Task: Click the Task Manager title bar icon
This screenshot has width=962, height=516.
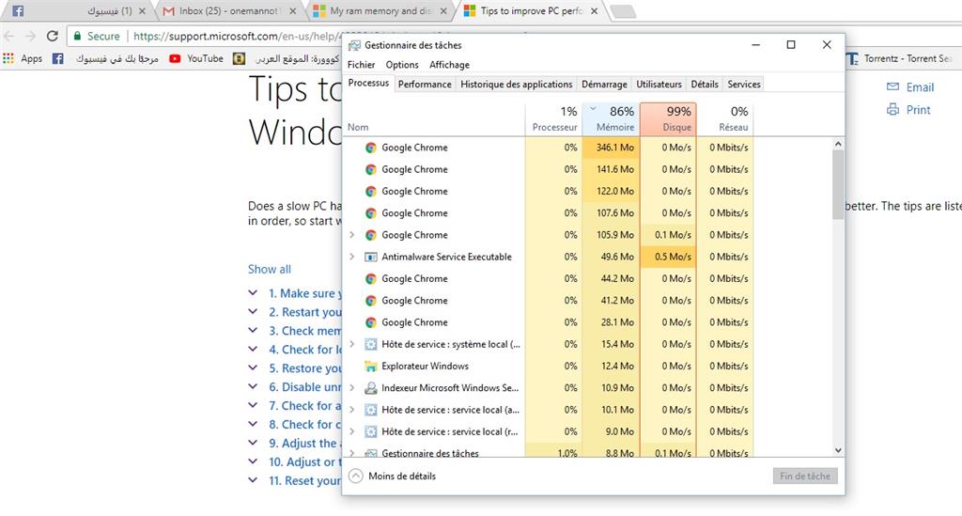Action: coord(354,45)
